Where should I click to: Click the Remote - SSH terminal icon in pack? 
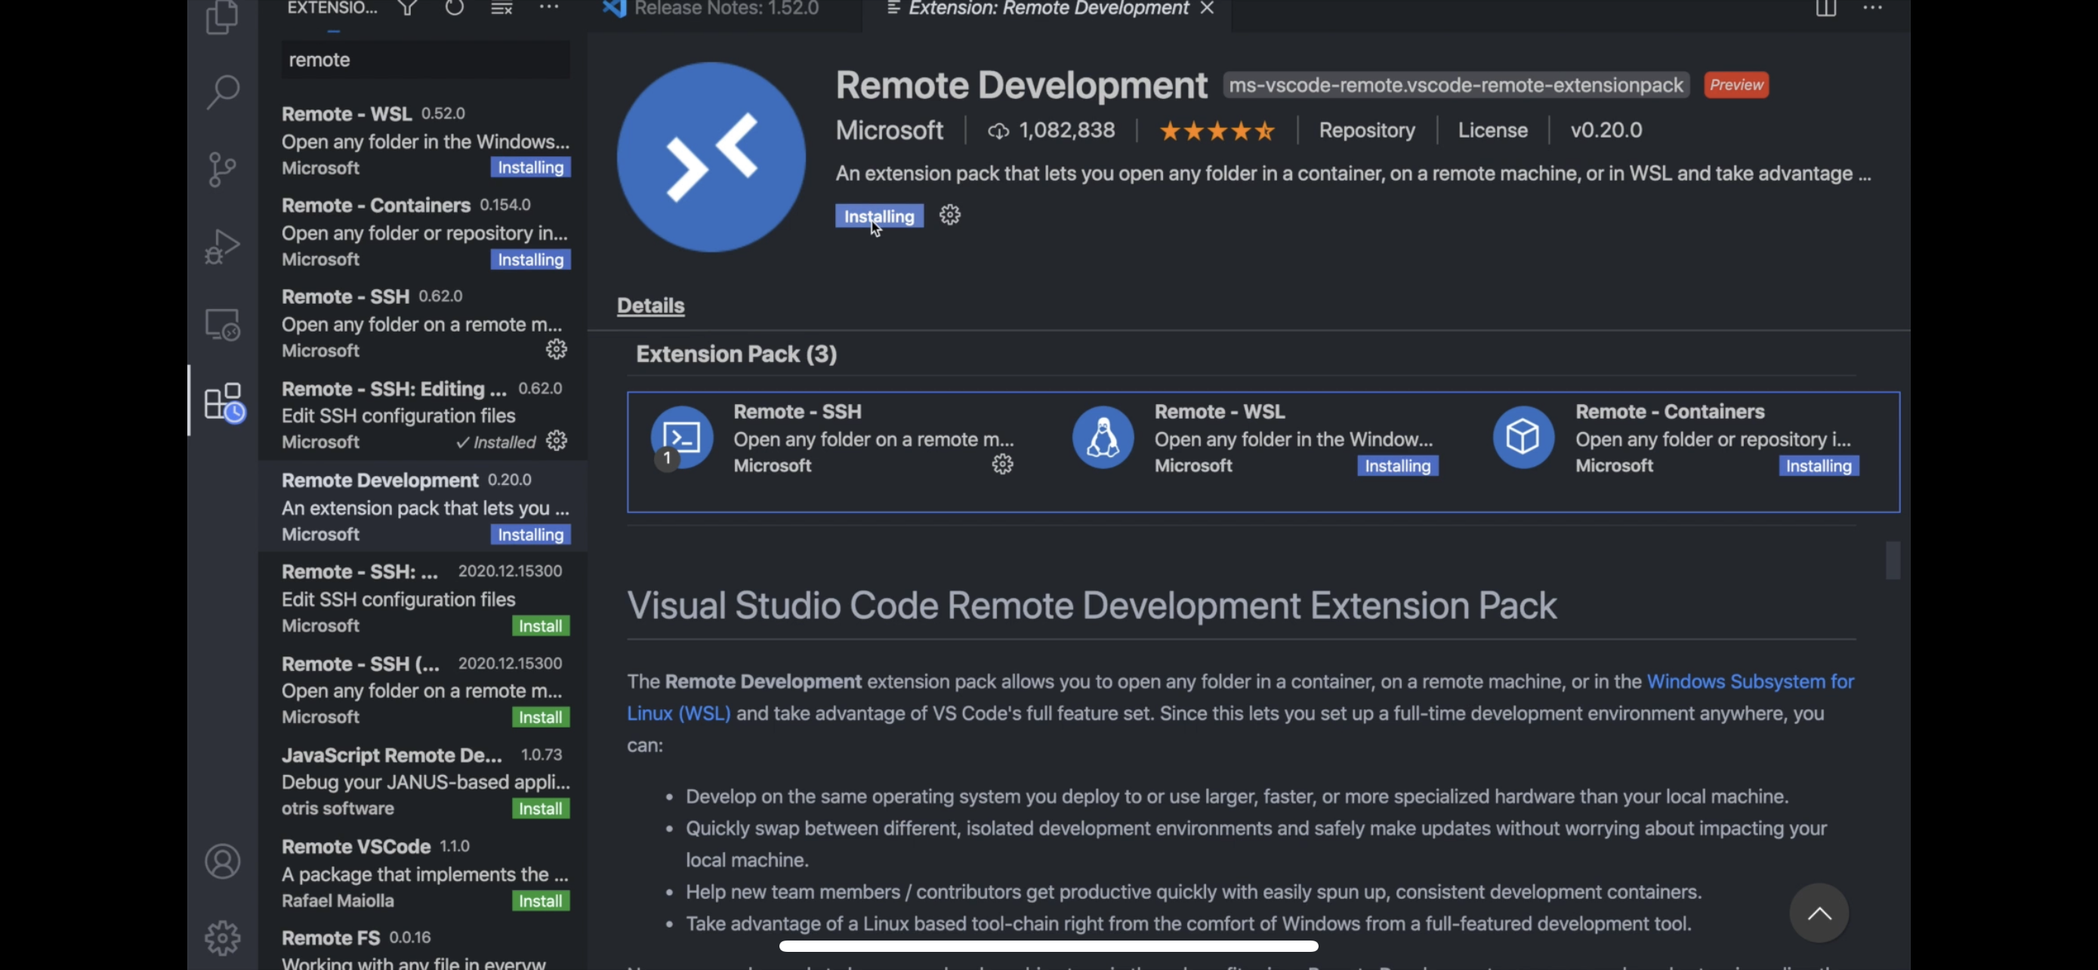pos(682,437)
